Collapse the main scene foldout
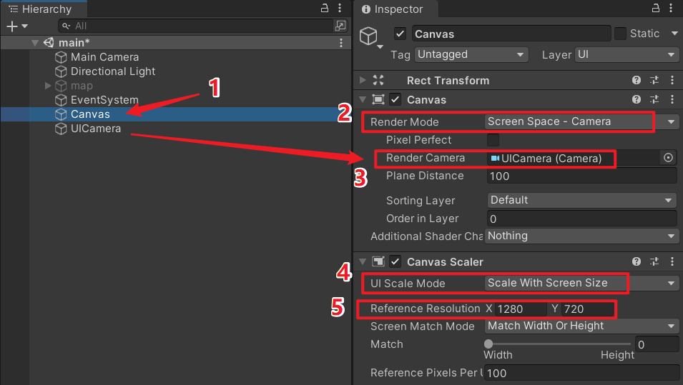Viewport: 683px width, 385px height. [x=35, y=43]
